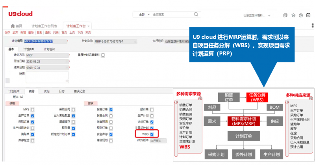Open the message panel icon at top right
Image resolution: width=315 pixels, height=165 pixels.
(x=285, y=15)
